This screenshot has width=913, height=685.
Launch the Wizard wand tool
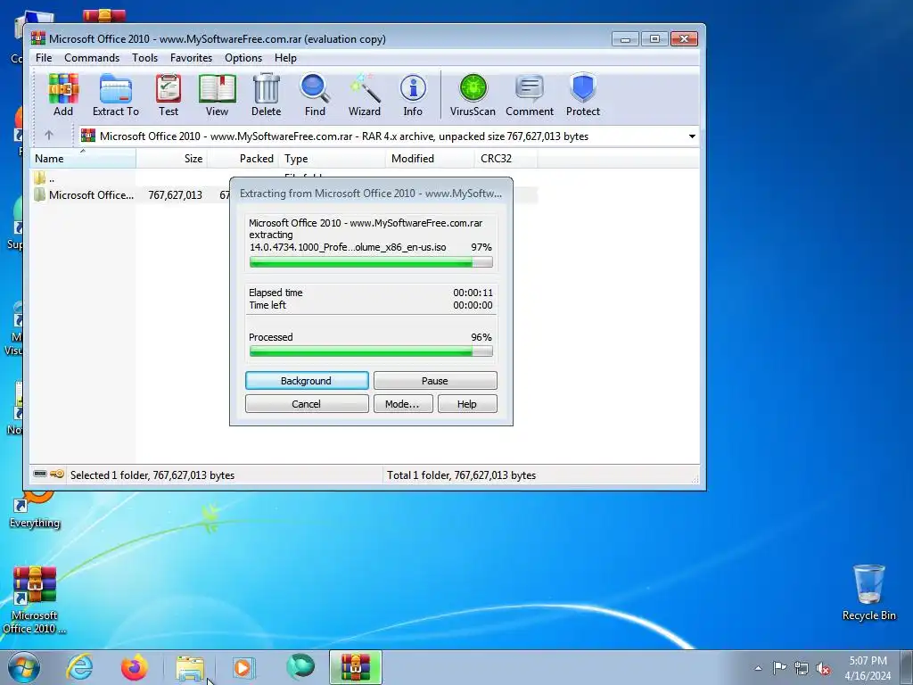coord(365,95)
